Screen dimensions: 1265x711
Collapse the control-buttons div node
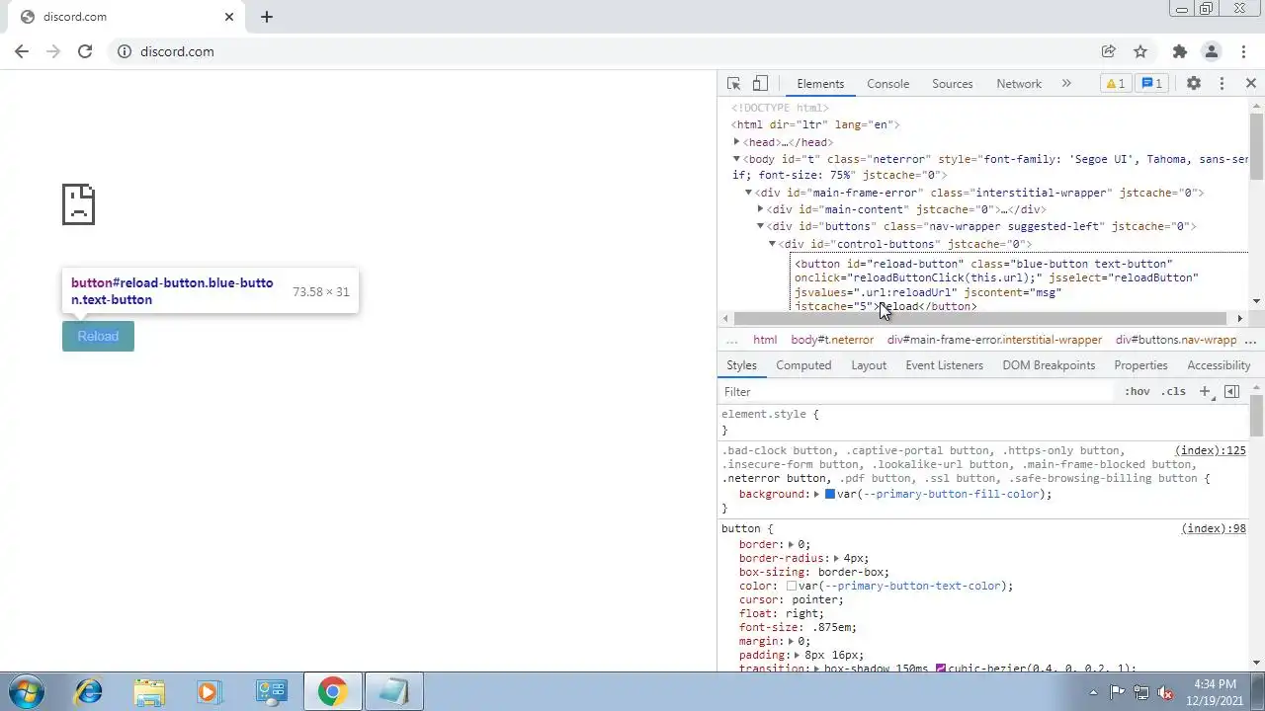tap(772, 244)
